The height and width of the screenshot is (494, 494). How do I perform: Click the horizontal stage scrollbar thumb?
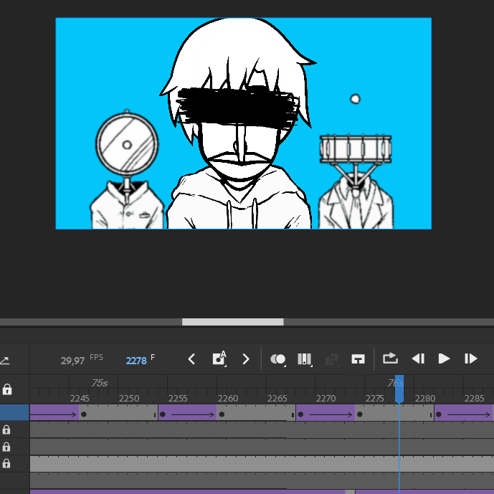pos(232,322)
